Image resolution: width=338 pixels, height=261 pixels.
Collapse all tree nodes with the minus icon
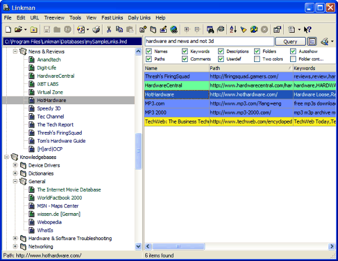[197, 29]
